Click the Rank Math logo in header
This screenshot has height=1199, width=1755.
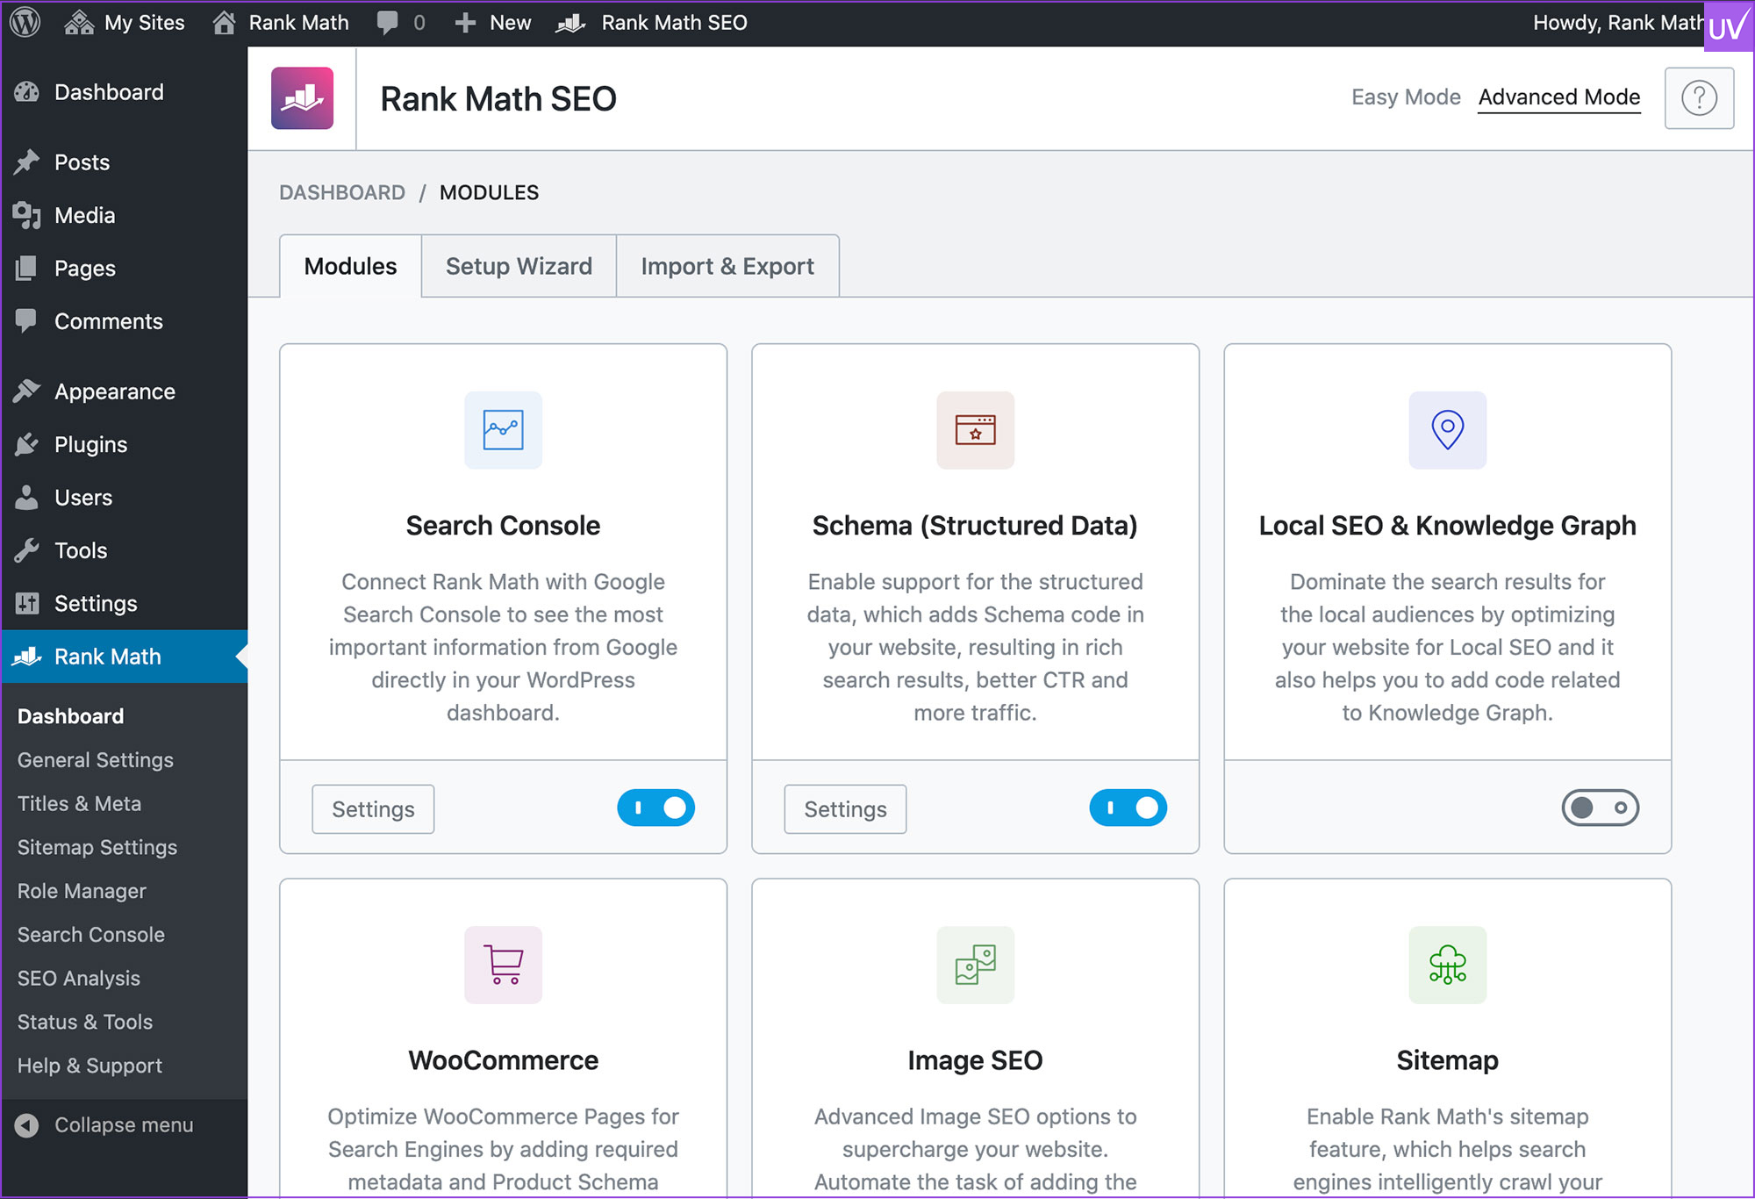[x=302, y=98]
